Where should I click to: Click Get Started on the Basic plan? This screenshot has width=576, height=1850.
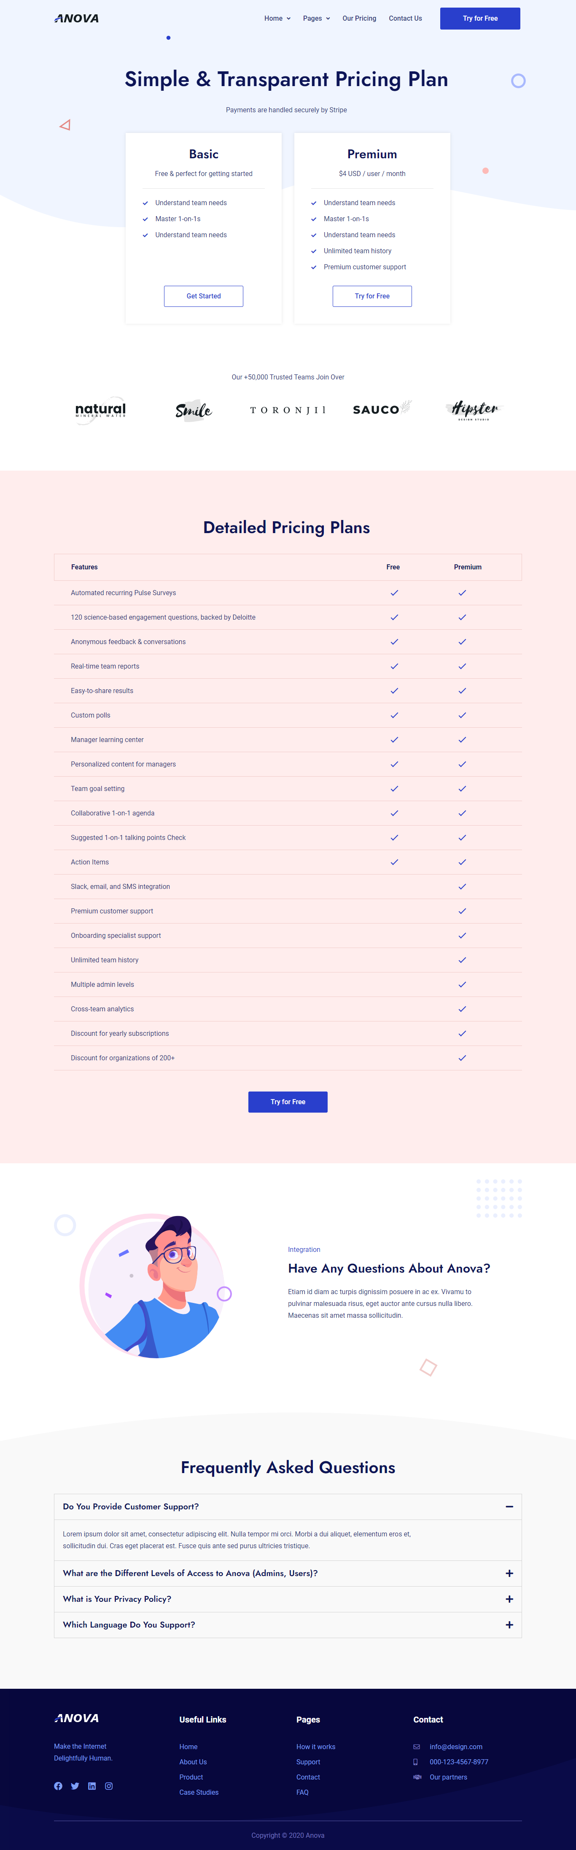pyautogui.click(x=204, y=296)
